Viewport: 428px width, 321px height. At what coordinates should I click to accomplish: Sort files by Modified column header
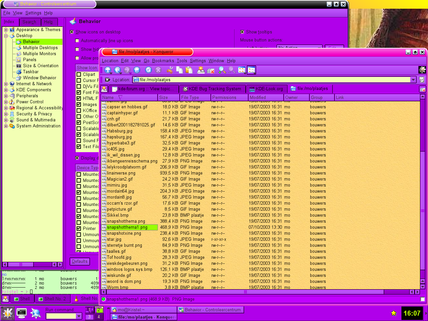pyautogui.click(x=266, y=98)
